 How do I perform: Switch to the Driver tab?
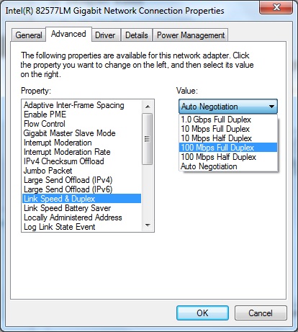pos(105,35)
